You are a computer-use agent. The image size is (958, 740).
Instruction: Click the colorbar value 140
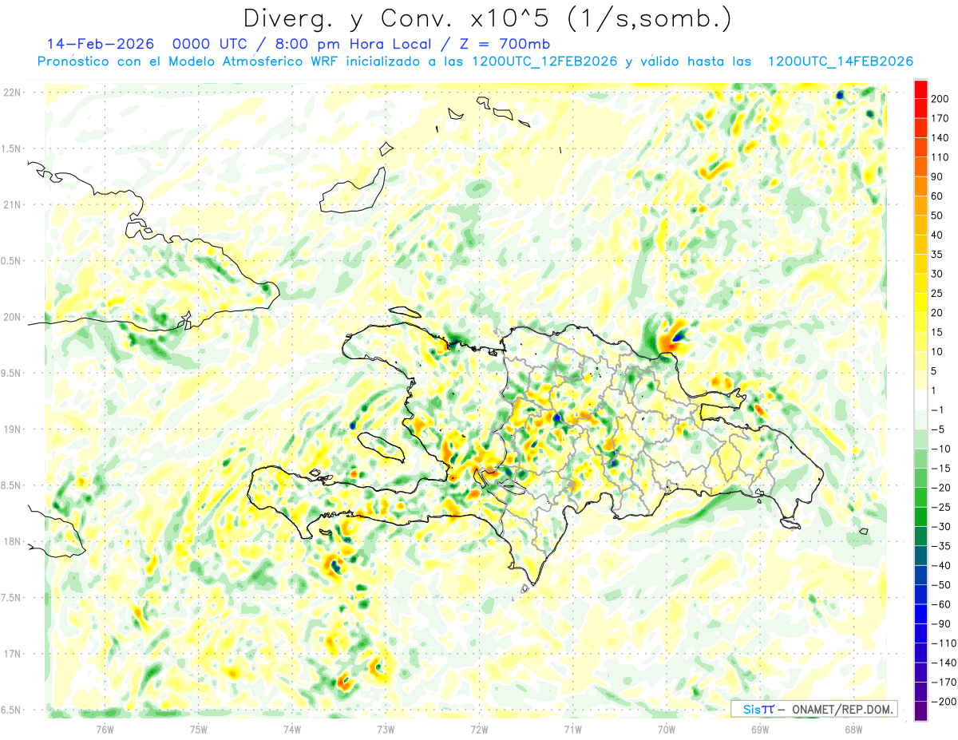point(940,137)
